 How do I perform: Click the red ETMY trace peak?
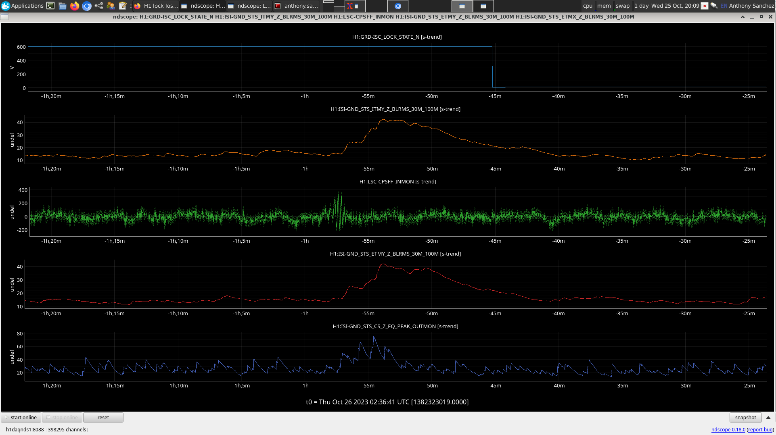point(383,264)
